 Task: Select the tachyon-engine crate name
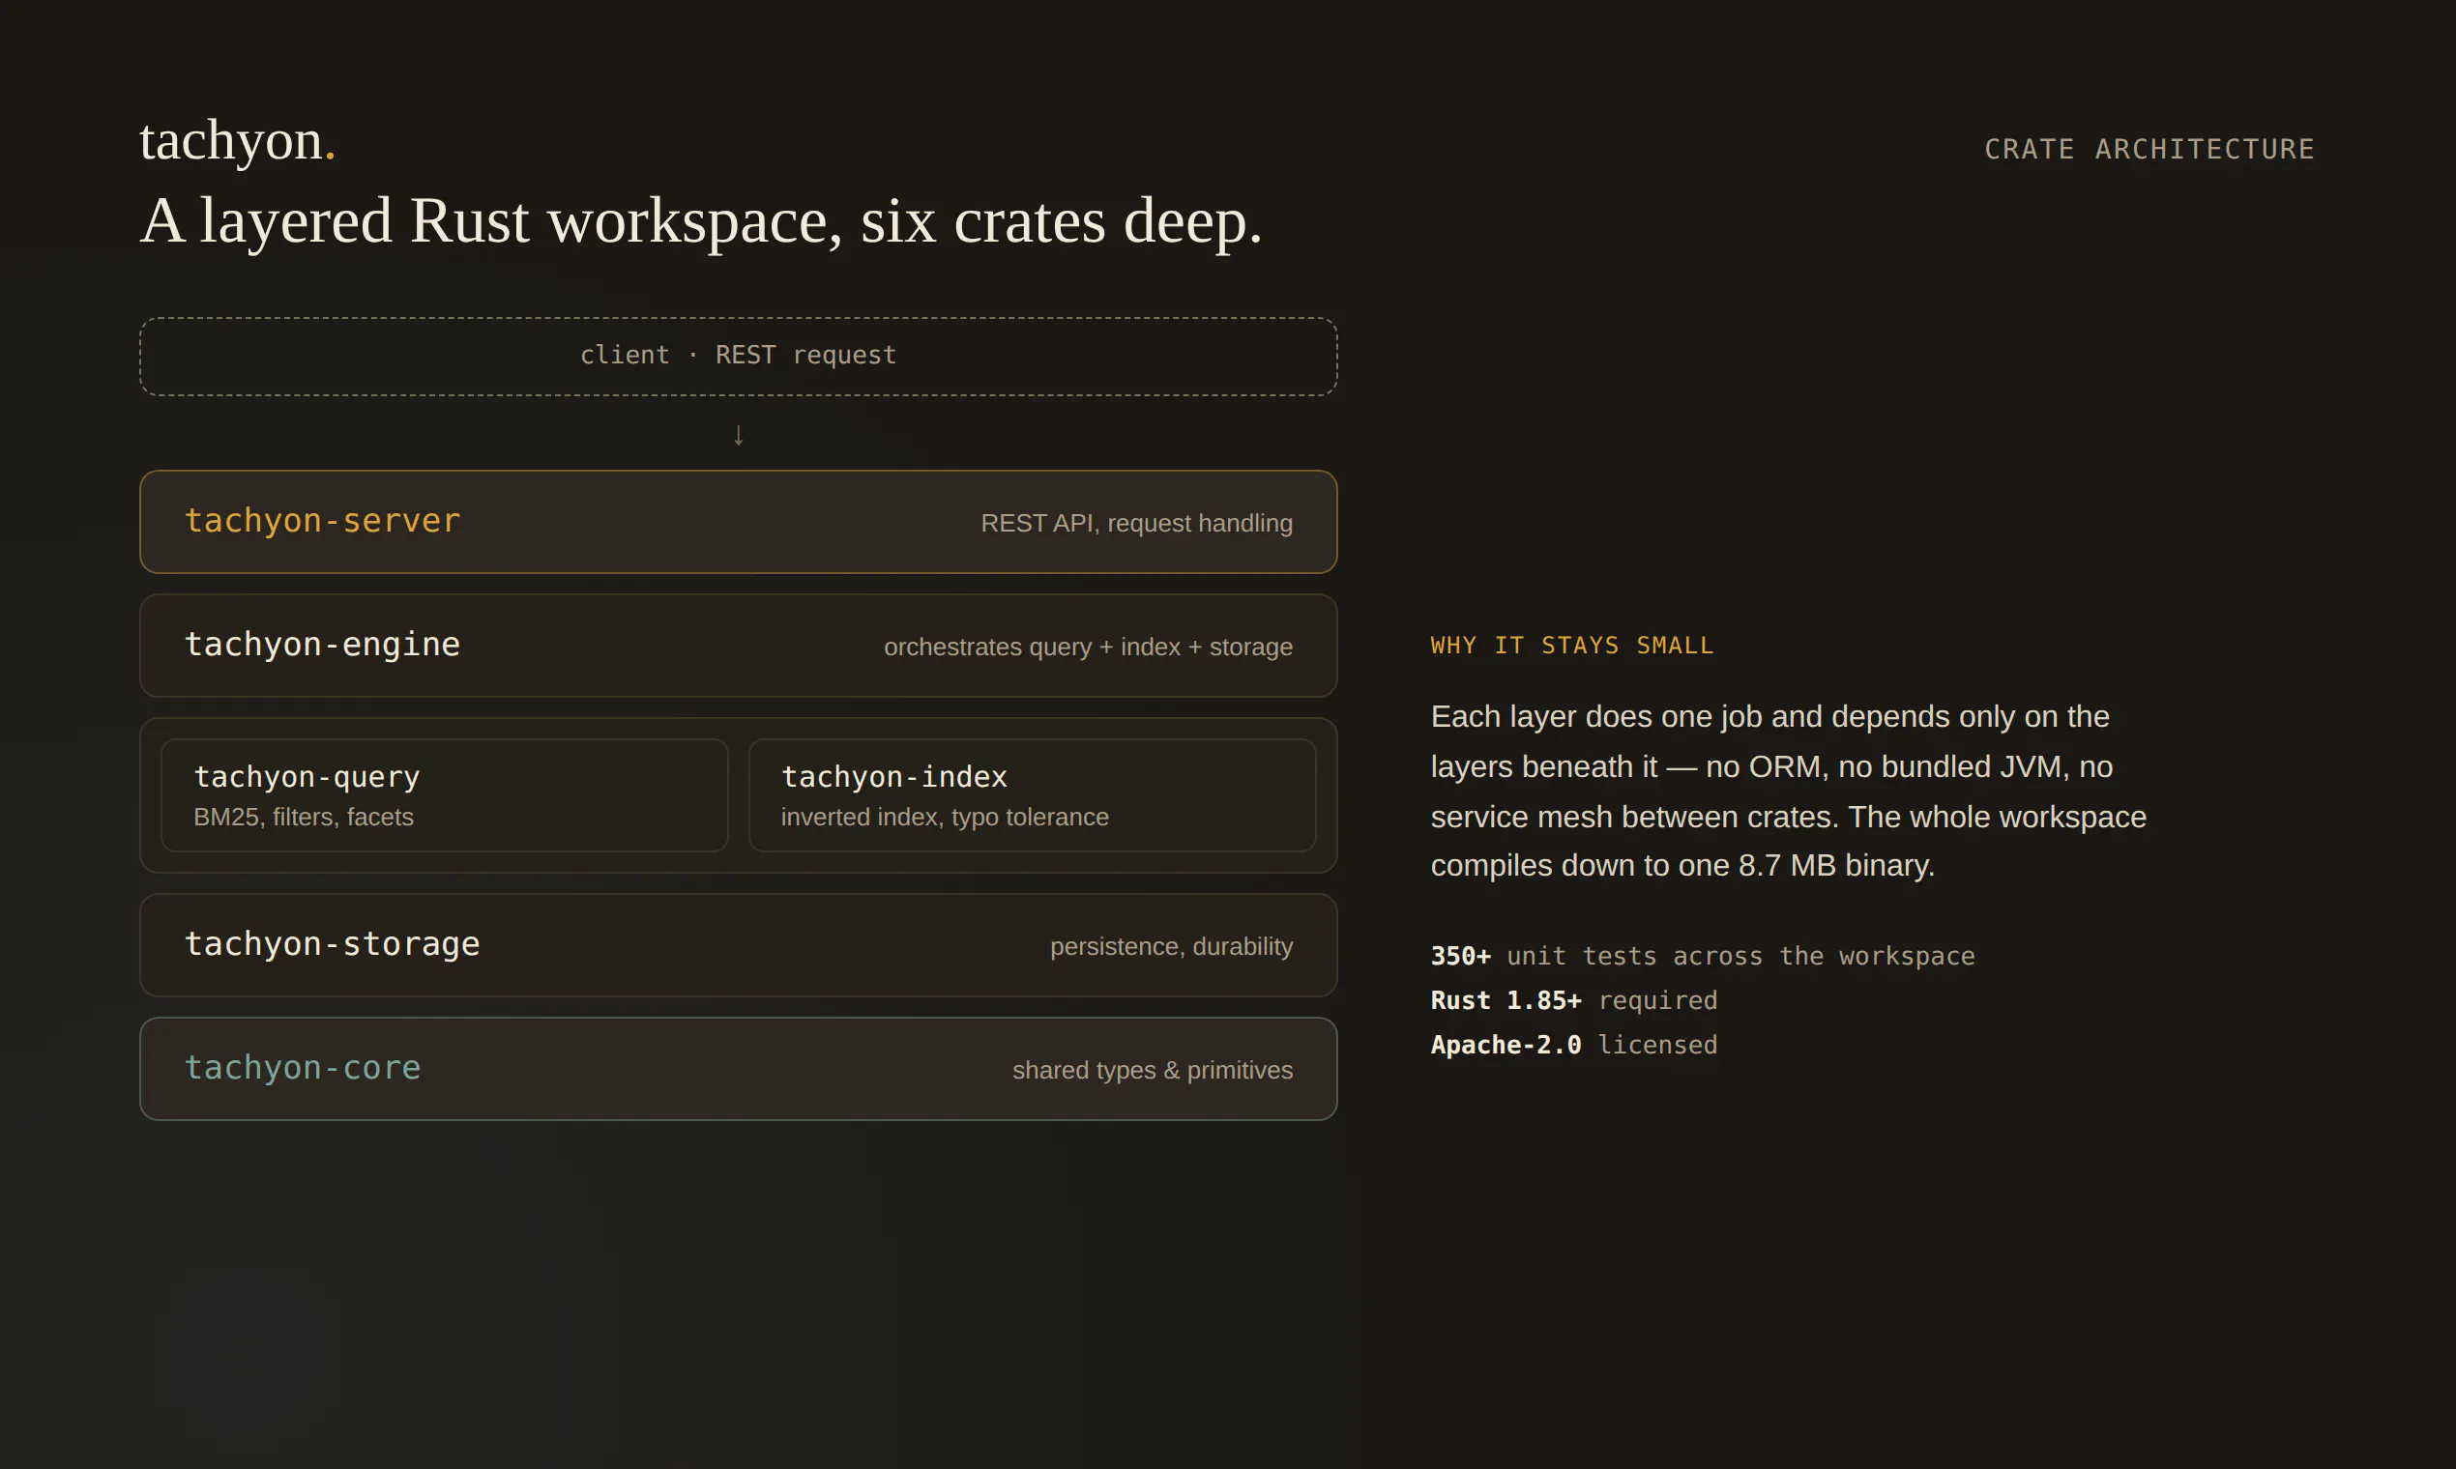click(323, 645)
